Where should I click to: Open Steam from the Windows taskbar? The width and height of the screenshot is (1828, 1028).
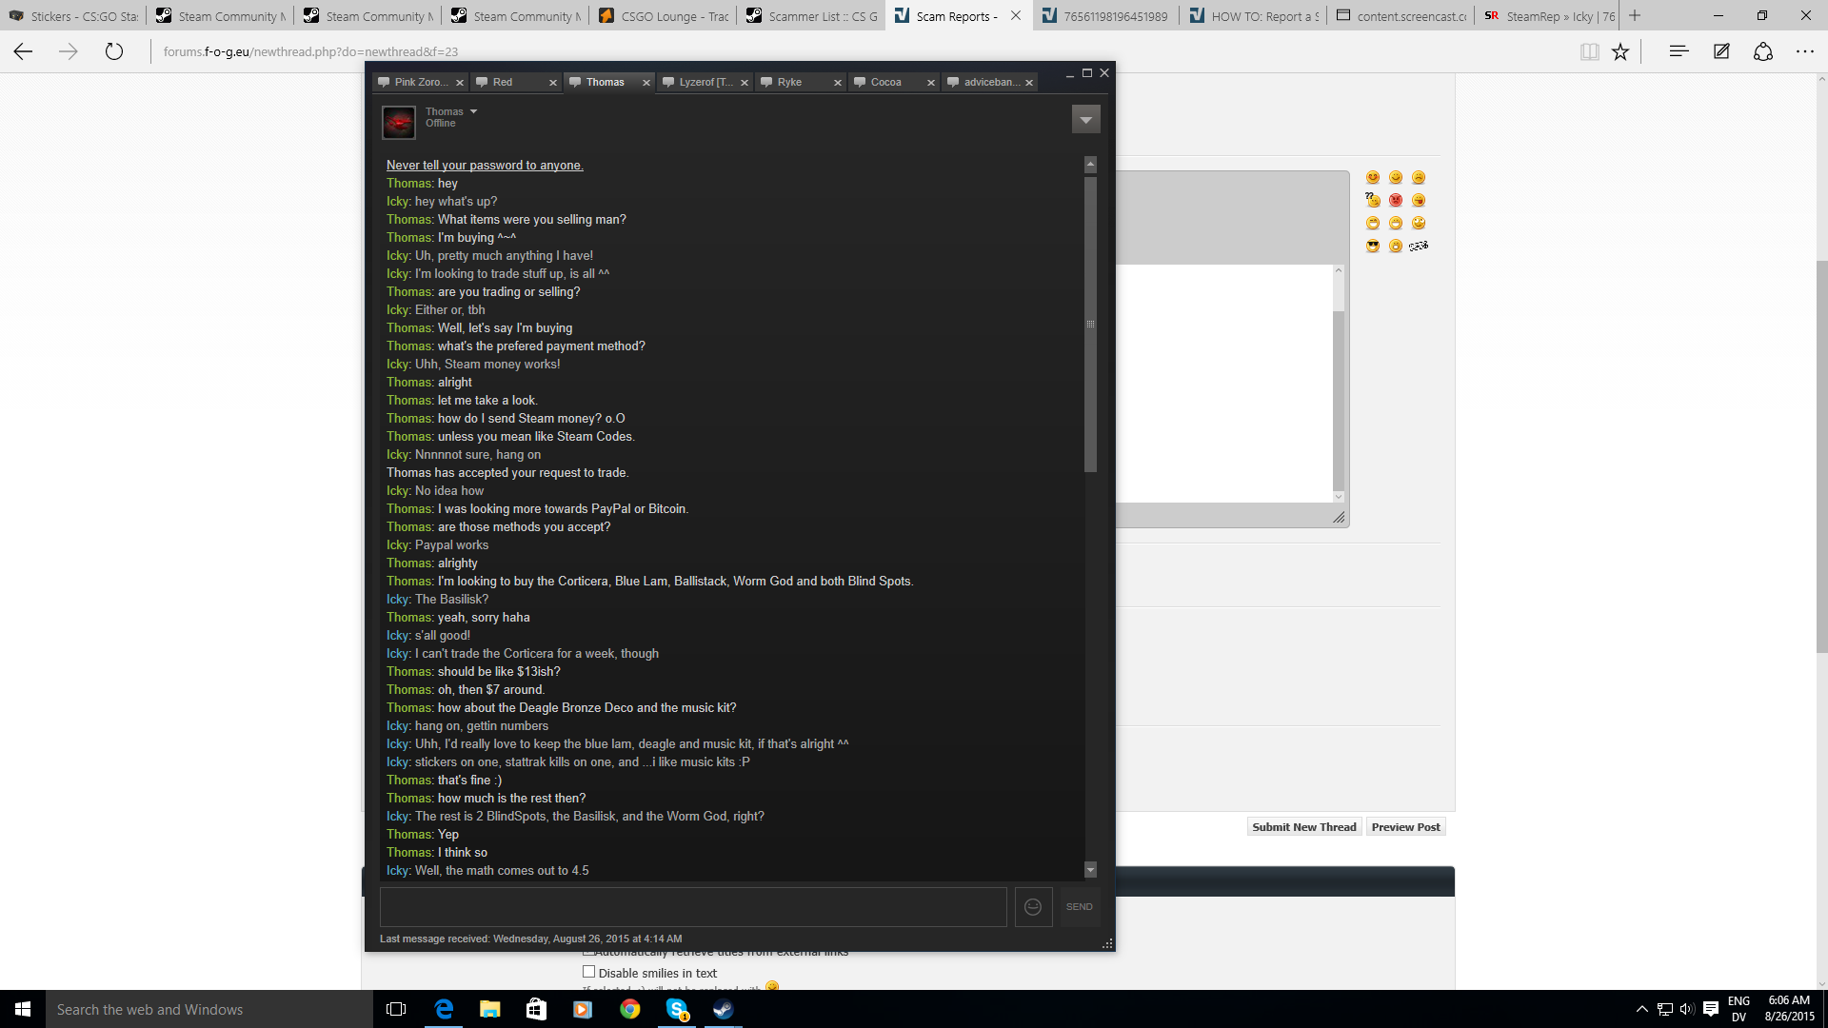pos(724,1010)
